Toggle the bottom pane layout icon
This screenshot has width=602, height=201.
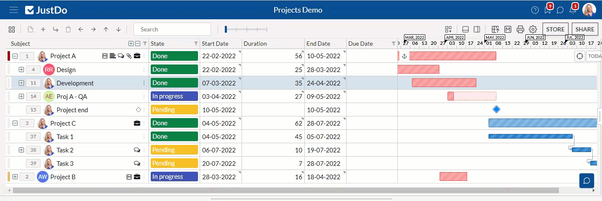point(465,29)
